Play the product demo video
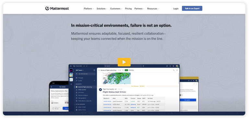 (x=124, y=62)
